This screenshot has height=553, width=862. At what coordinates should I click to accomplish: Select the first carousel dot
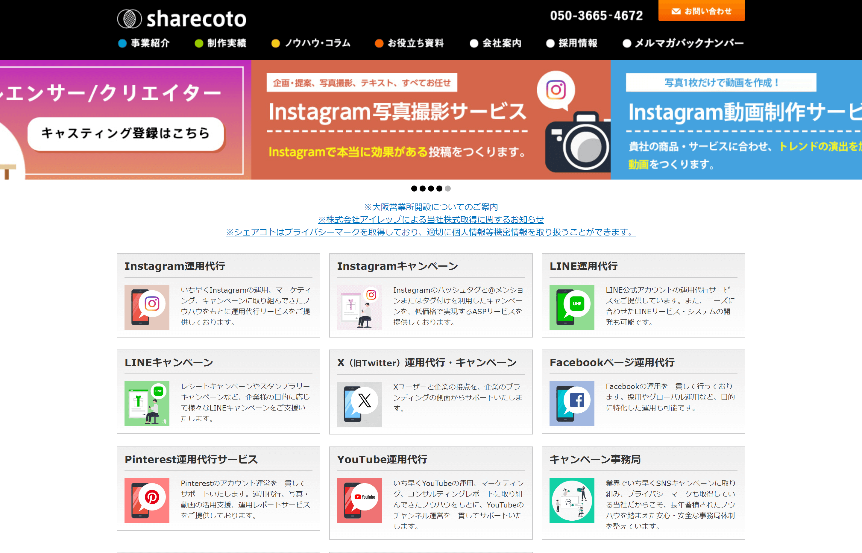[414, 189]
